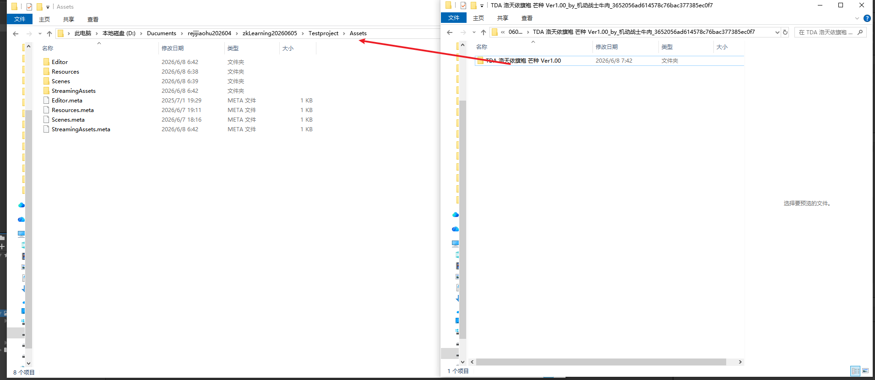Click Back arrow in Assets window
Viewport: 875px width, 380px height.
coord(16,33)
